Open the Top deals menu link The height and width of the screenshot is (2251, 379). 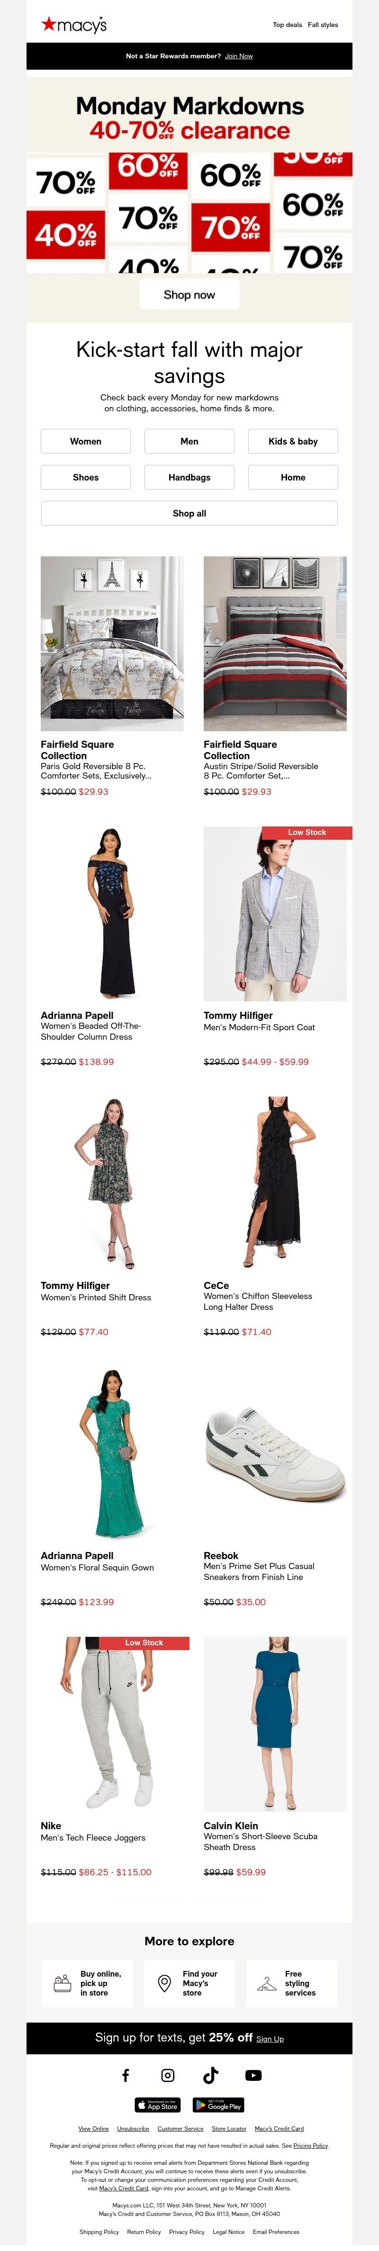[x=287, y=25]
